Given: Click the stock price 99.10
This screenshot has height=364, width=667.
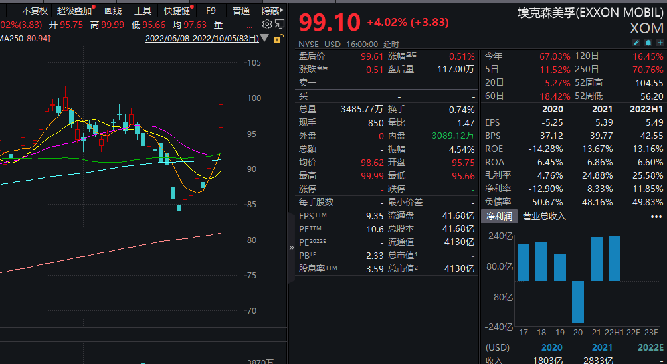Looking at the screenshot, I should [x=330, y=22].
